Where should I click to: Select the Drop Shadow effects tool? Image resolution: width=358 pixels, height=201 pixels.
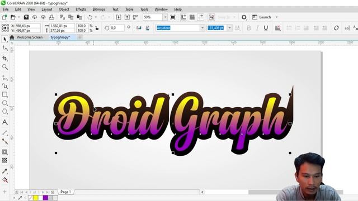[x=5, y=152]
